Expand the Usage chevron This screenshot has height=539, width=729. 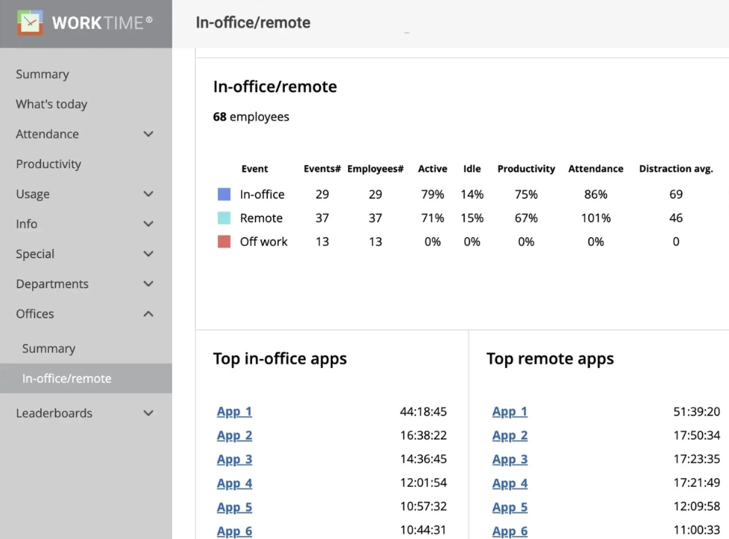pos(148,194)
